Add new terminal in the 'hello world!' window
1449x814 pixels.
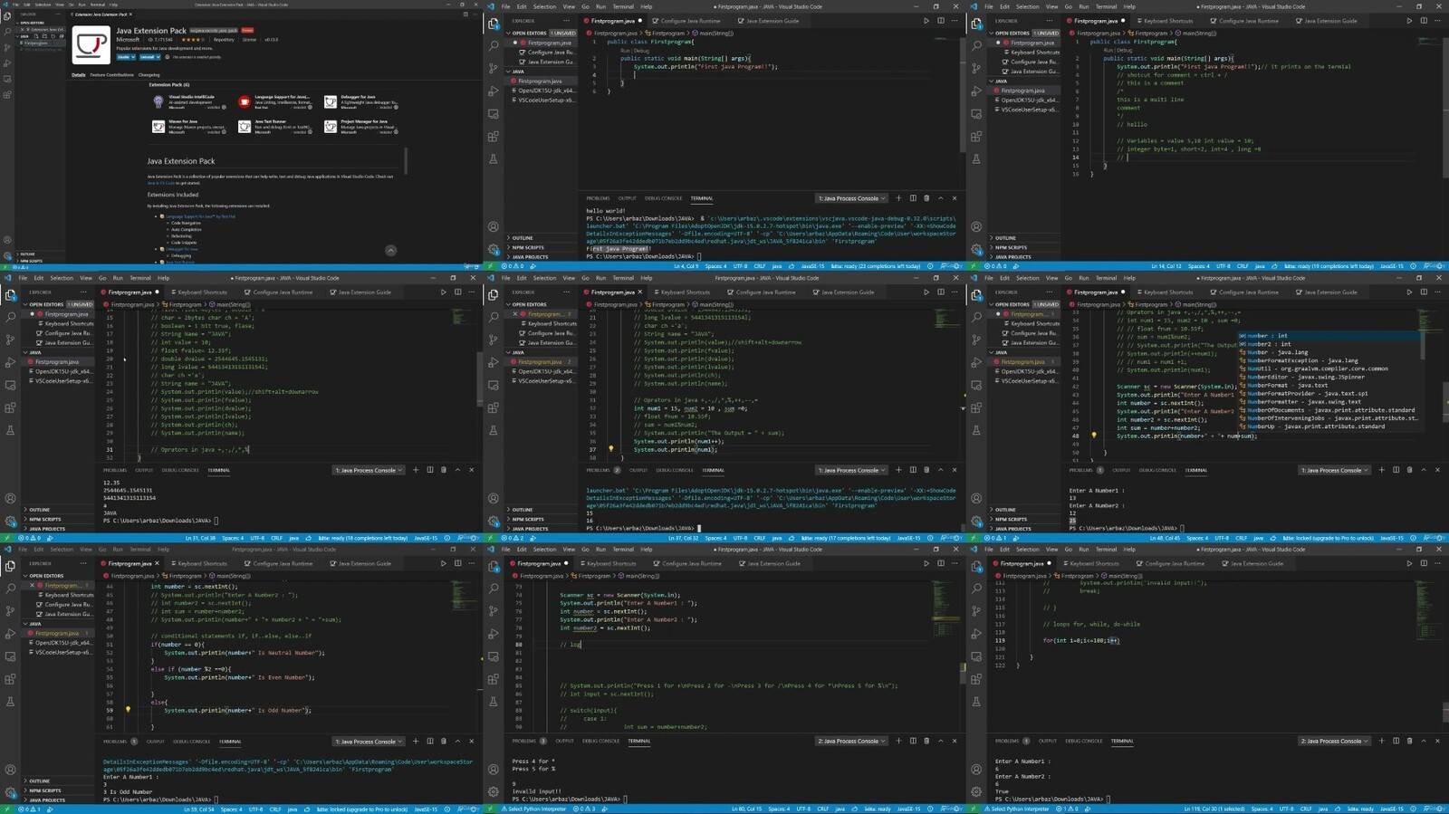(x=898, y=198)
